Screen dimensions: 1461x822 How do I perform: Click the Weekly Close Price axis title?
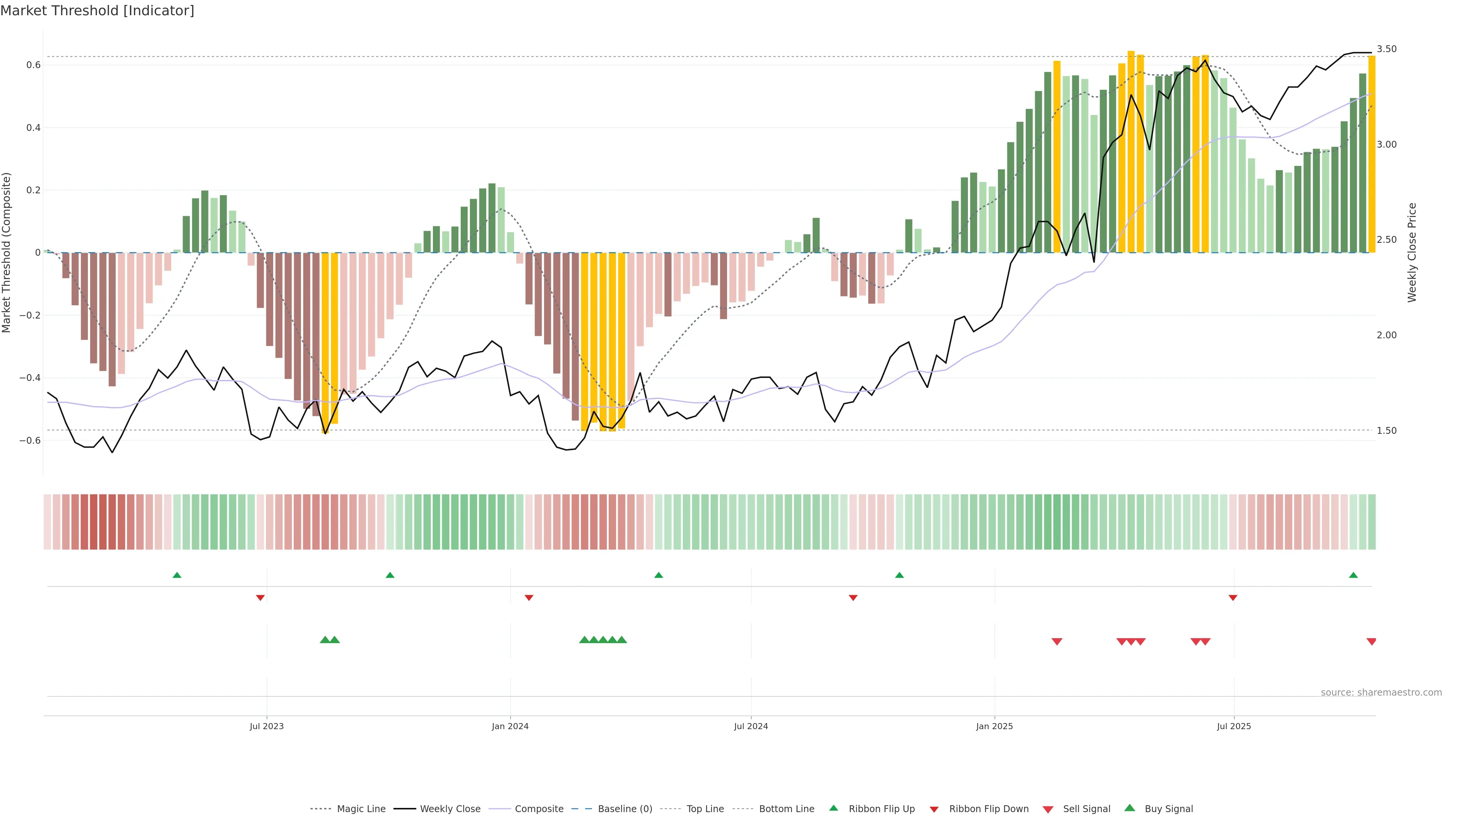1412,252
